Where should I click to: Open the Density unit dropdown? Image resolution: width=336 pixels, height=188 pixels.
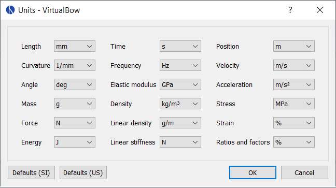pos(180,104)
